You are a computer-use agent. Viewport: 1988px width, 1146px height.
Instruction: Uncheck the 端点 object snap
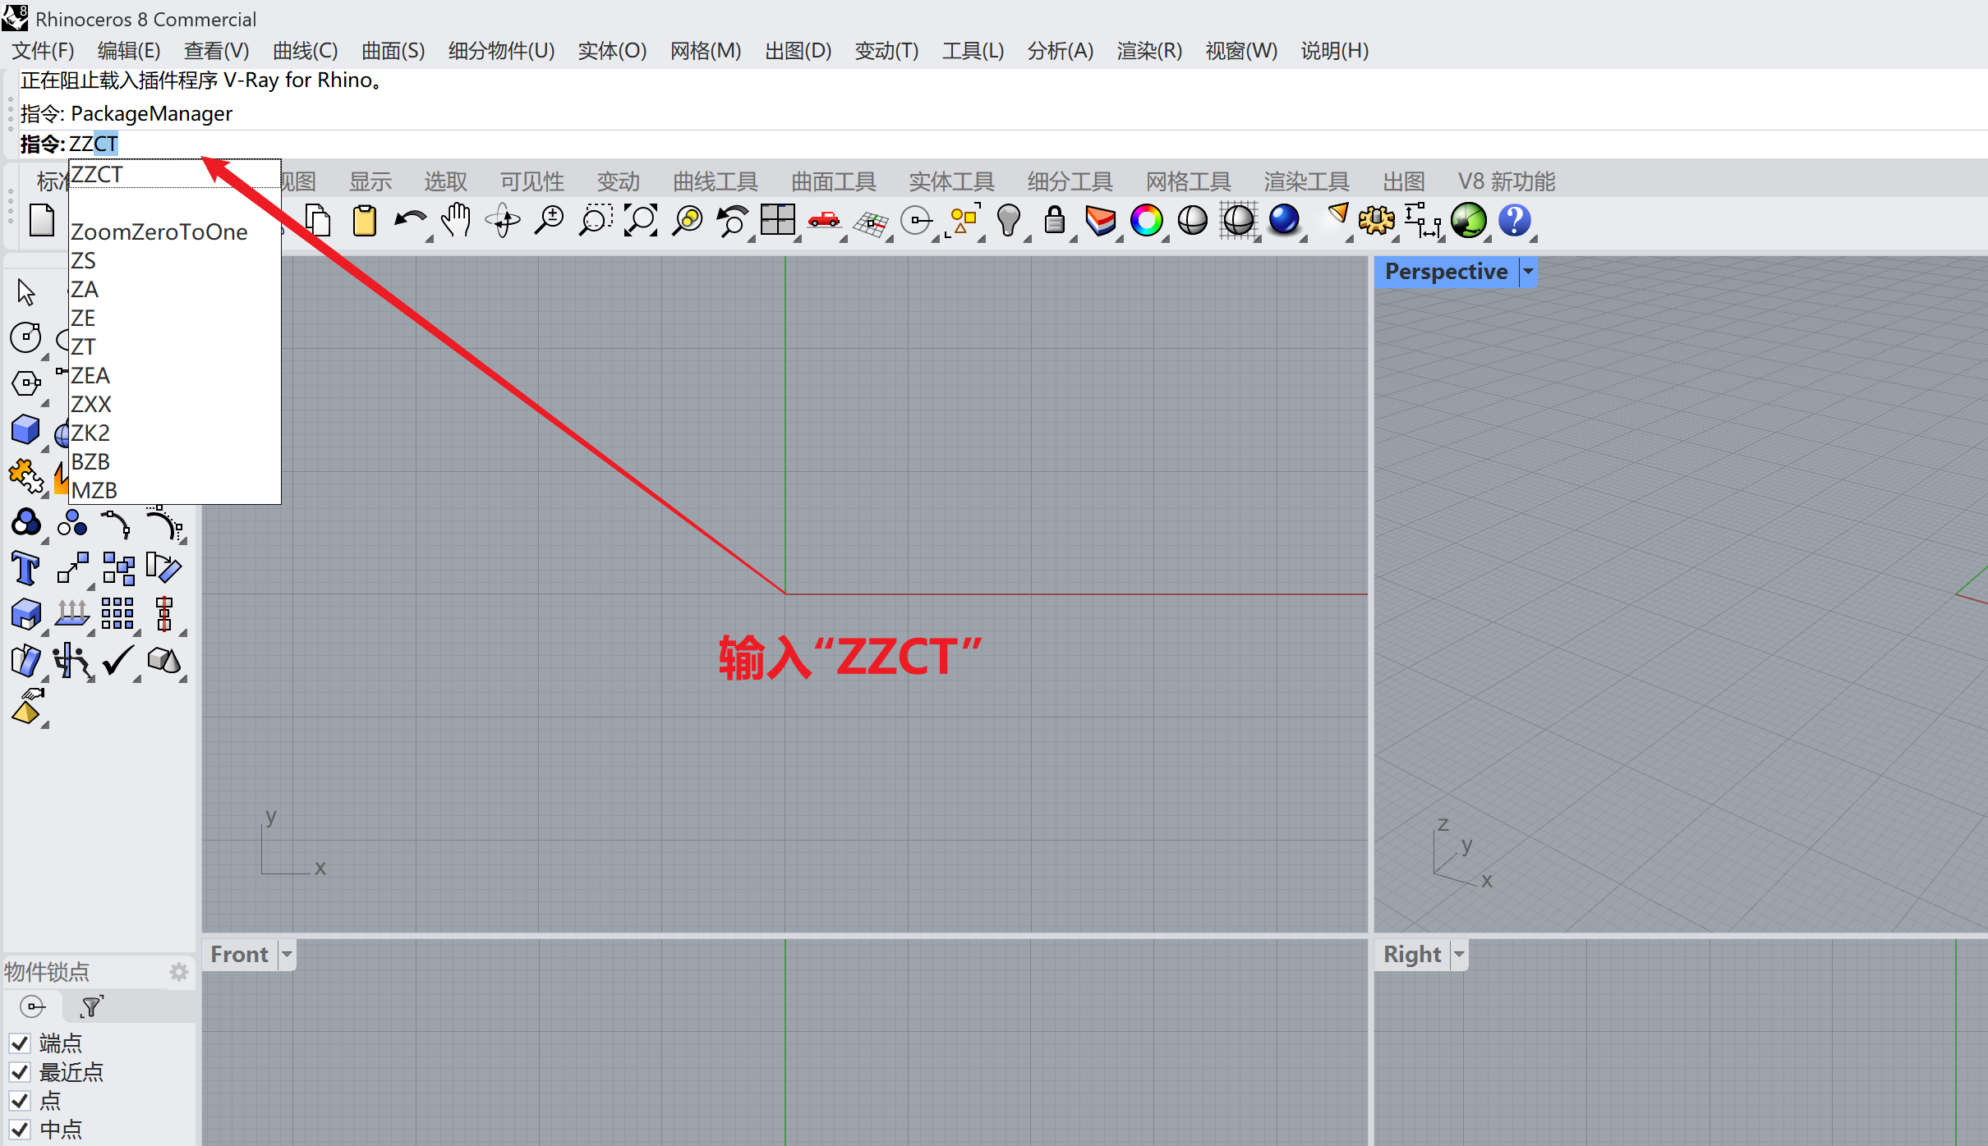pyautogui.click(x=21, y=1043)
